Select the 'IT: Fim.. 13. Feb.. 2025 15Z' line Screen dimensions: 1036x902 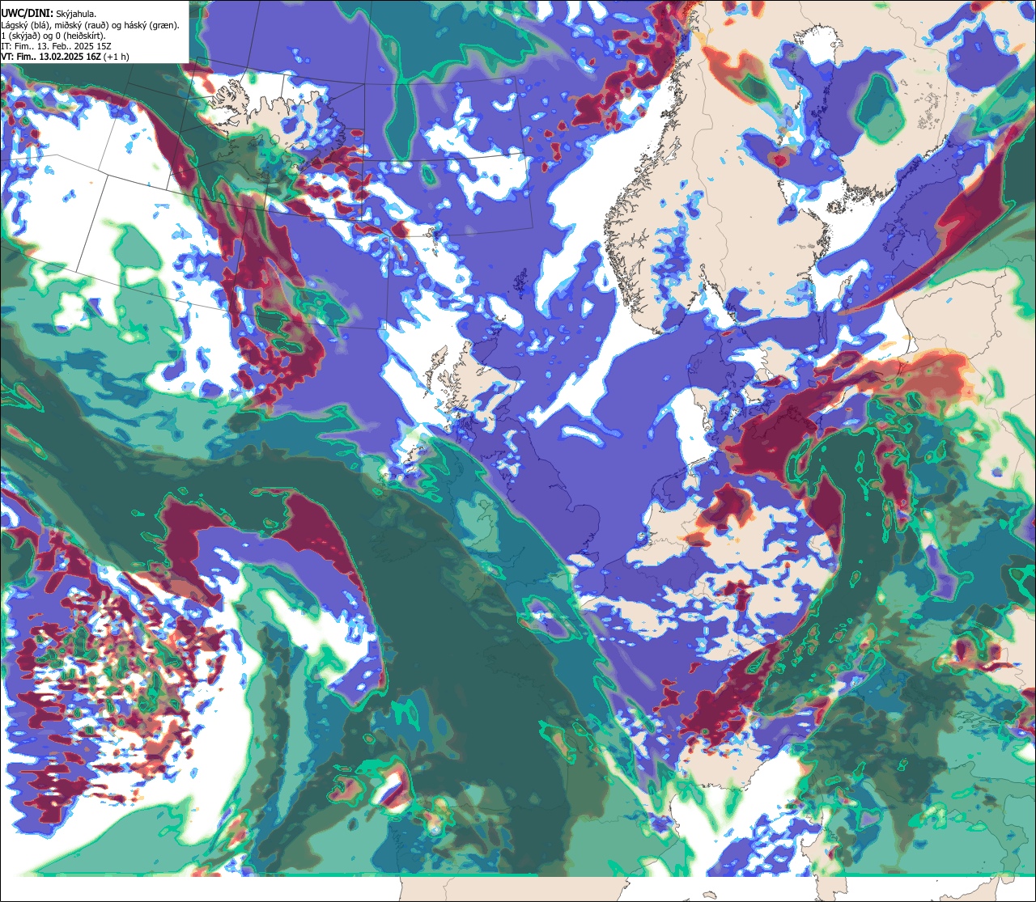57,46
